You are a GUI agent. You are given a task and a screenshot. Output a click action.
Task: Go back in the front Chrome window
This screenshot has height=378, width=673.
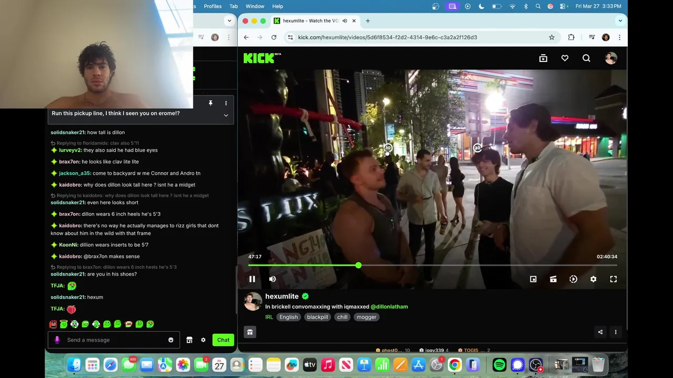coord(246,37)
